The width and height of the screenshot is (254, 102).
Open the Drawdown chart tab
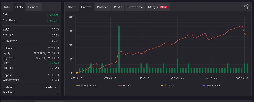point(135,7)
